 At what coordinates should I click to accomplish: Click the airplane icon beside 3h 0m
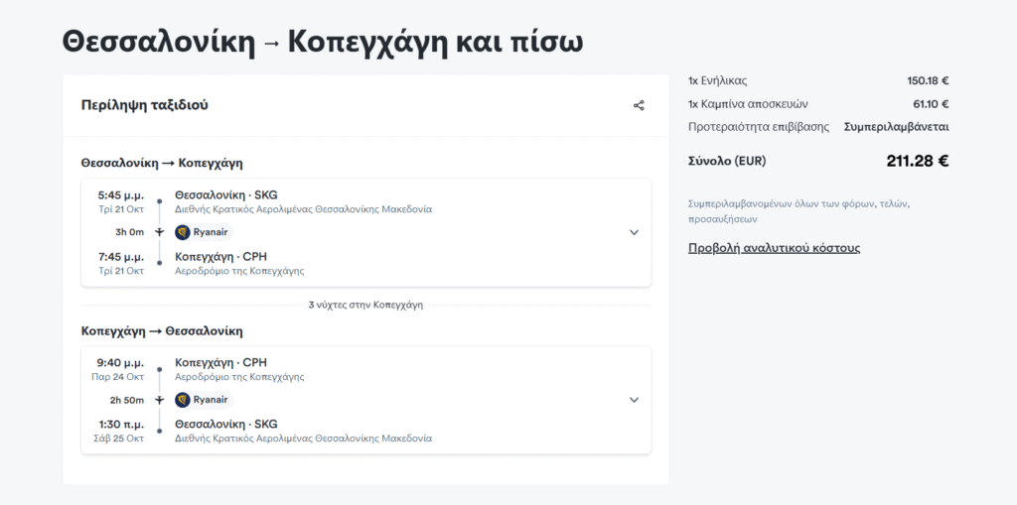[x=160, y=232]
